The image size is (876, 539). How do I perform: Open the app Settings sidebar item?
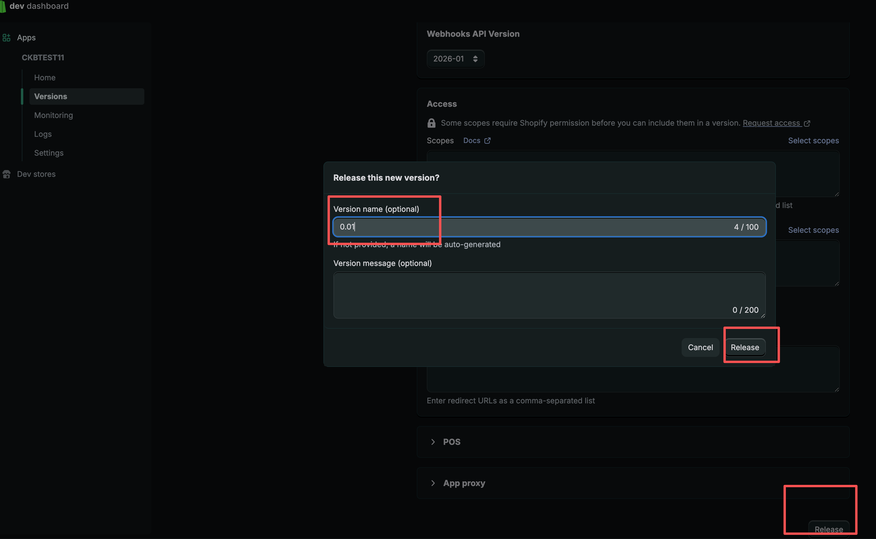(x=49, y=153)
